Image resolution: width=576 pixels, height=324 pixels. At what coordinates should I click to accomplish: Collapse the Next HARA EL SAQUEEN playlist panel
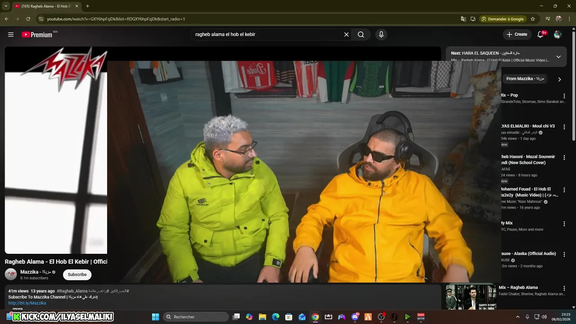[x=558, y=57]
